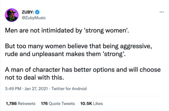View the Retweets list via 'Retweets' label
Viewport: 169px width, 111px height.
coord(26,104)
